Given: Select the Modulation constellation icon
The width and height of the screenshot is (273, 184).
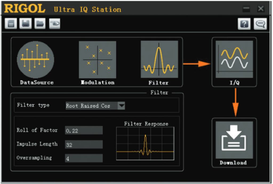Looking at the screenshot, I should (97, 59).
